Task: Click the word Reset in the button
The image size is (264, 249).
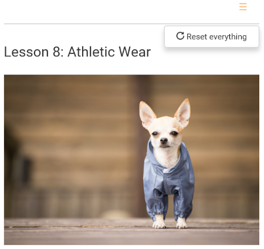Action: (197, 36)
